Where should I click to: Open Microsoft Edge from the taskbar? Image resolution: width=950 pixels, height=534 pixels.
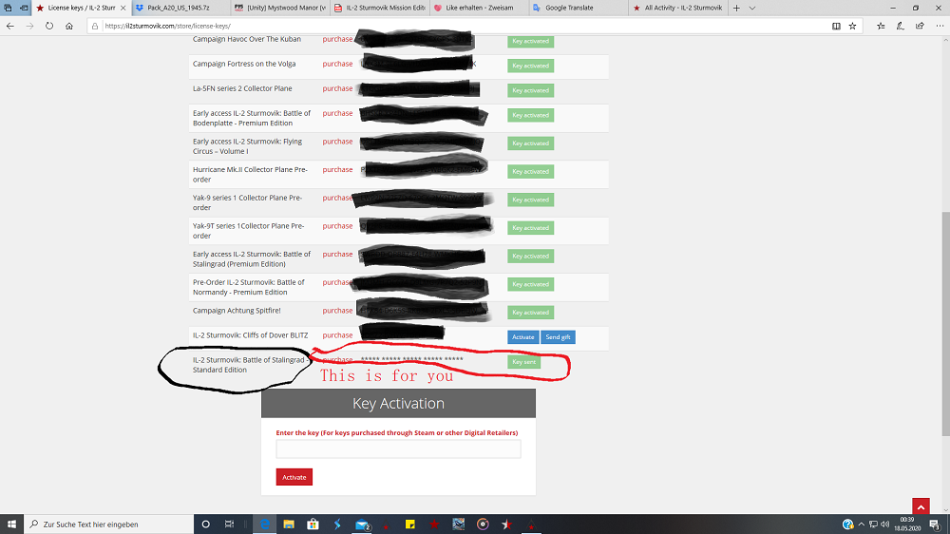pyautogui.click(x=265, y=524)
